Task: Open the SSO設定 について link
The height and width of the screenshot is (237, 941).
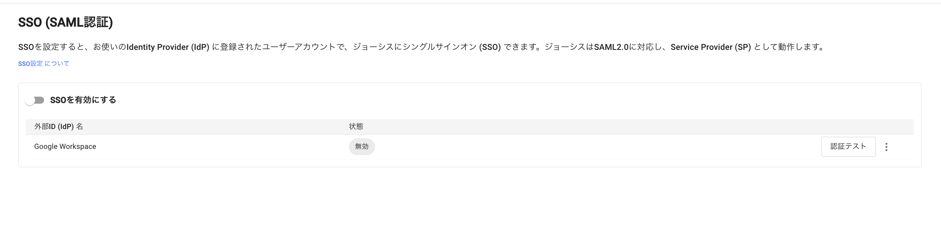Action: (44, 64)
